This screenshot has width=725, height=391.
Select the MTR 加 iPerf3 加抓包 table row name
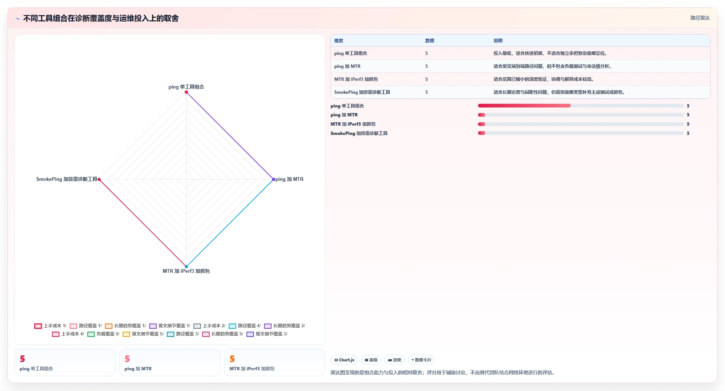pyautogui.click(x=356, y=79)
